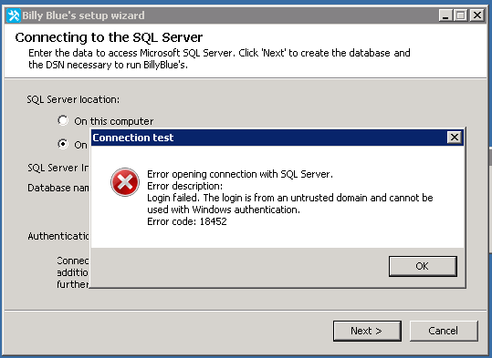This screenshot has width=492, height=358.
Task: Click the 'Error description:' line
Action: tap(184, 186)
